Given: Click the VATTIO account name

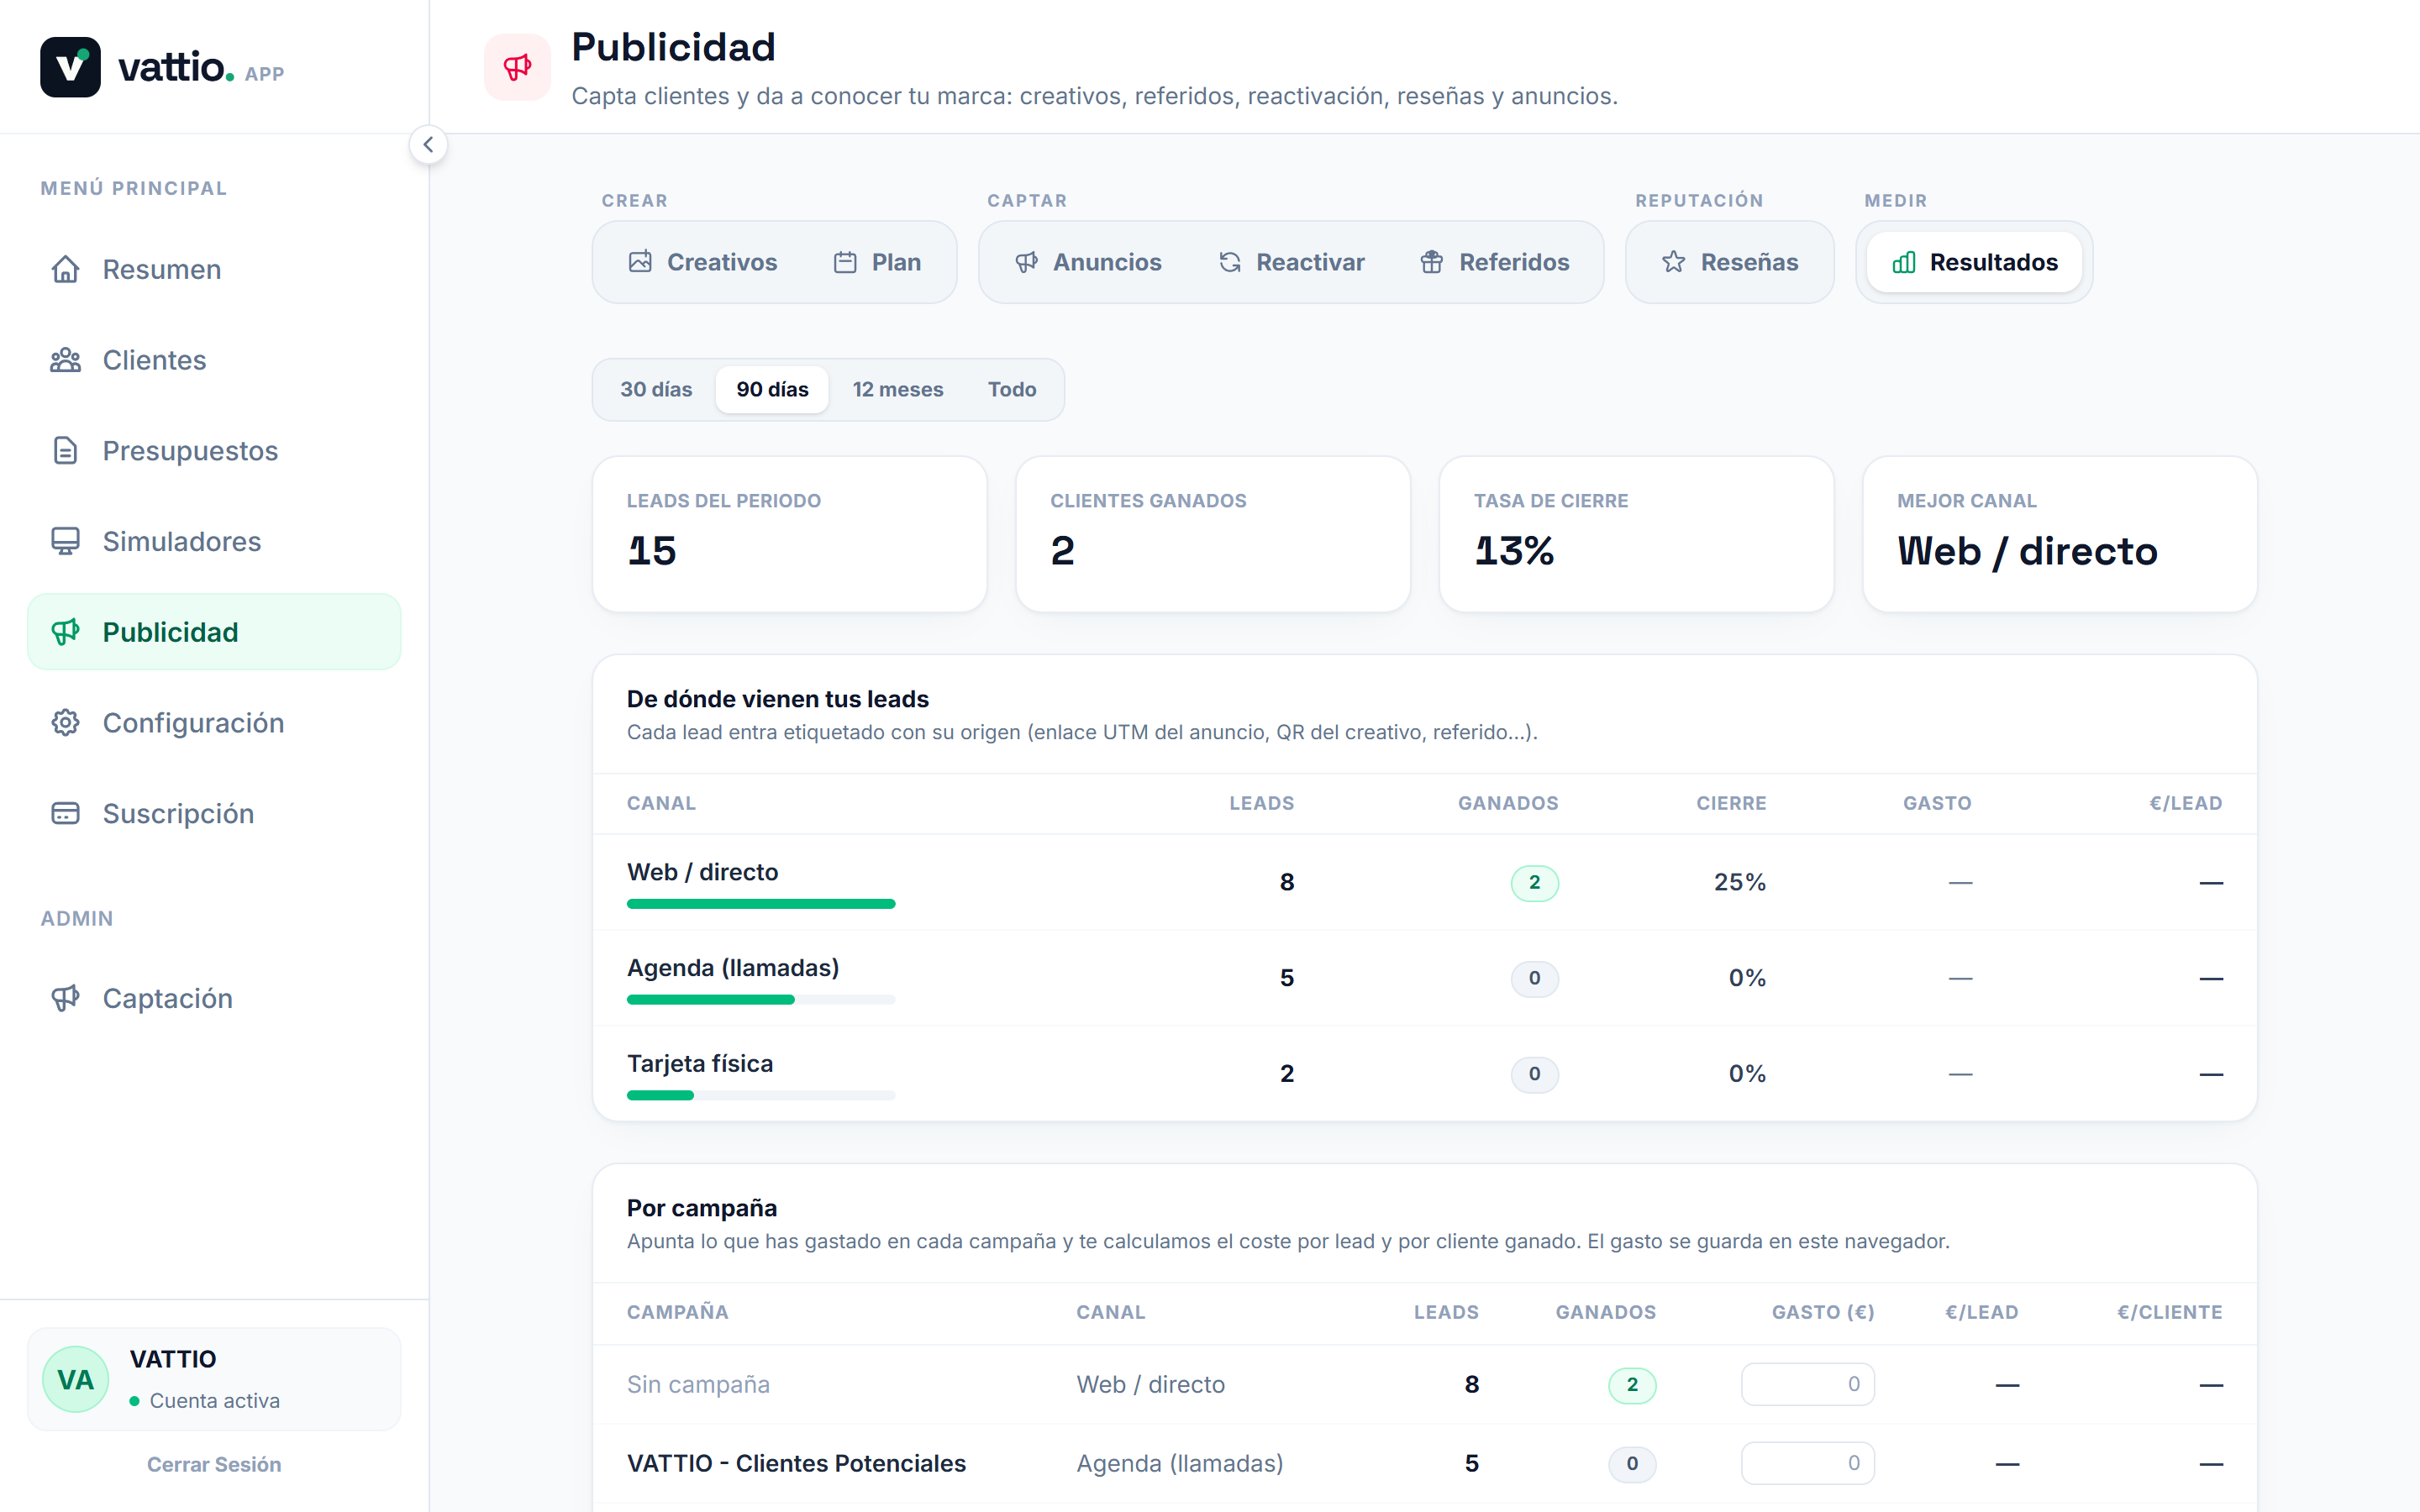Looking at the screenshot, I should pos(173,1359).
